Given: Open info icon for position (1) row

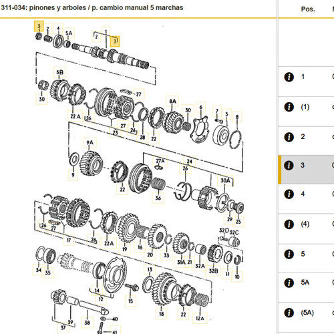Looking at the screenshot, I should point(289,107).
